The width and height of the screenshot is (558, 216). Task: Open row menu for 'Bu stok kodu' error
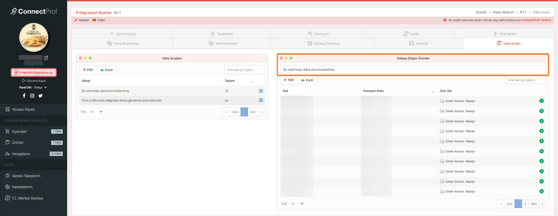261,91
